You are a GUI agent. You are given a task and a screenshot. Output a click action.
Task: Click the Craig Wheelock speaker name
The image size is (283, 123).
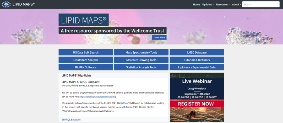click(197, 89)
